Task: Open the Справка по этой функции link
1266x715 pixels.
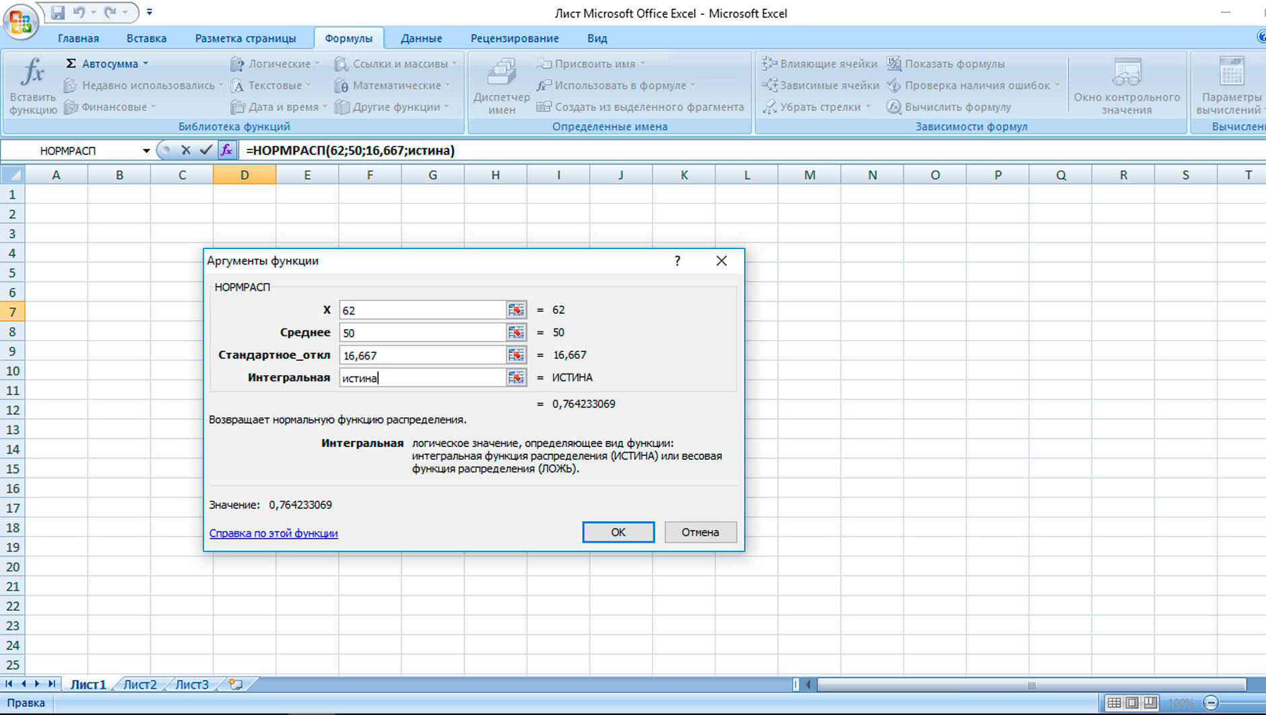Action: click(273, 533)
